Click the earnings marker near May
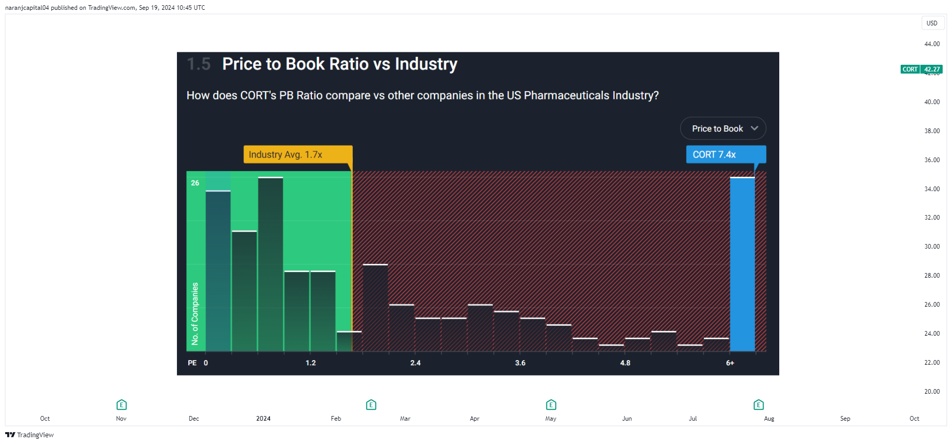 (x=551, y=405)
